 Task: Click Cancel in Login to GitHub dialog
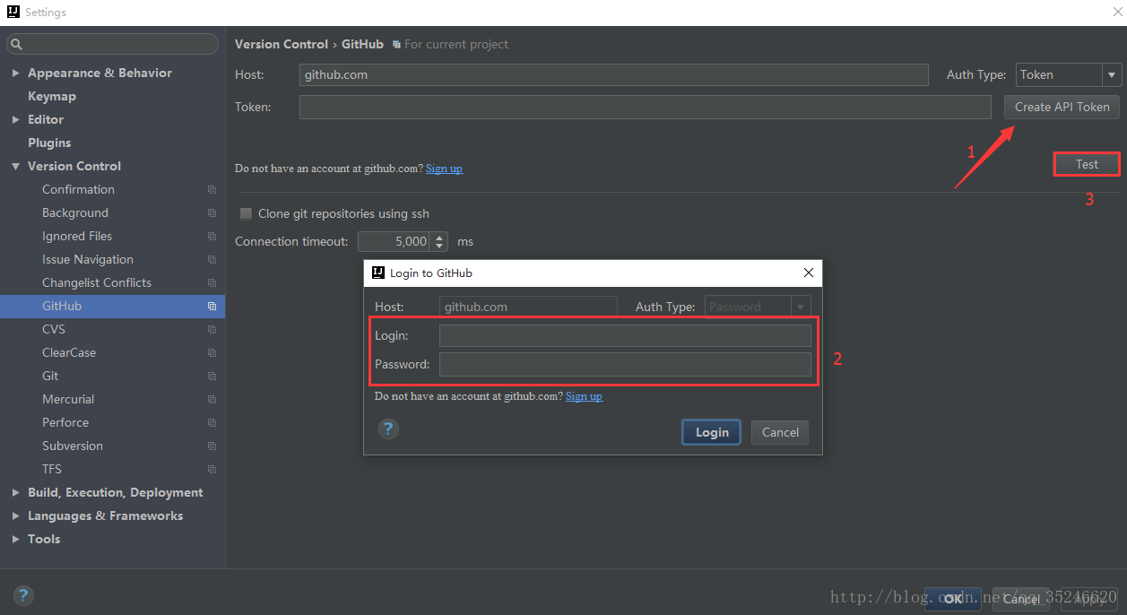[780, 432]
